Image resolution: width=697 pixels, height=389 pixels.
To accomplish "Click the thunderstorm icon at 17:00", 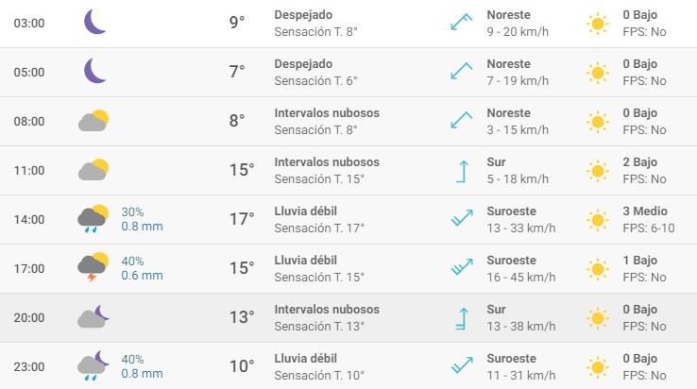I will [93, 267].
